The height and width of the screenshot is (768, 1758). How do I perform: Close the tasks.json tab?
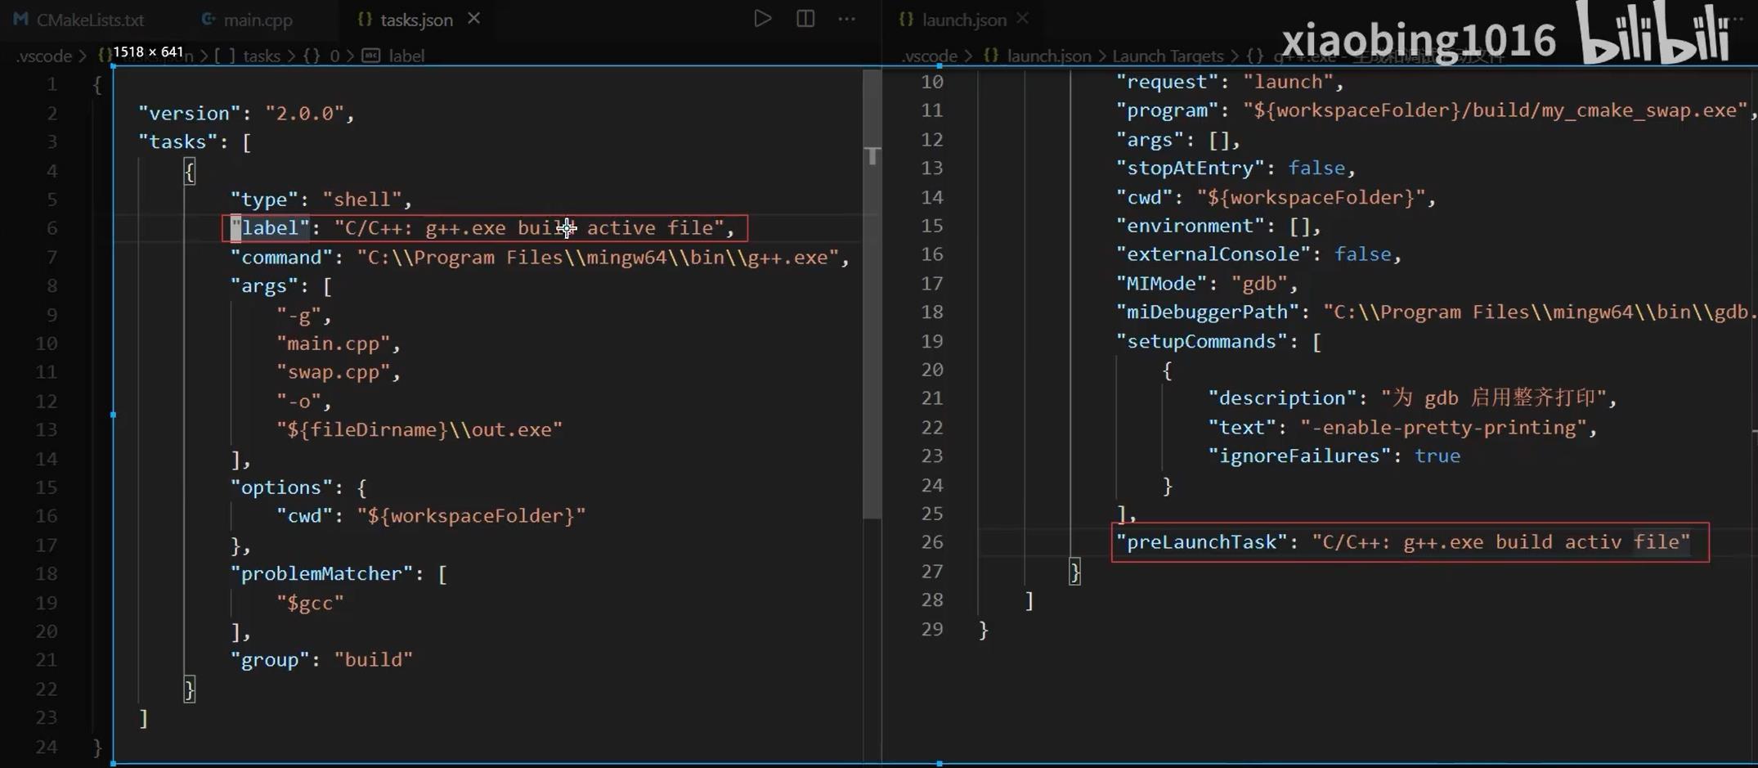(x=474, y=18)
